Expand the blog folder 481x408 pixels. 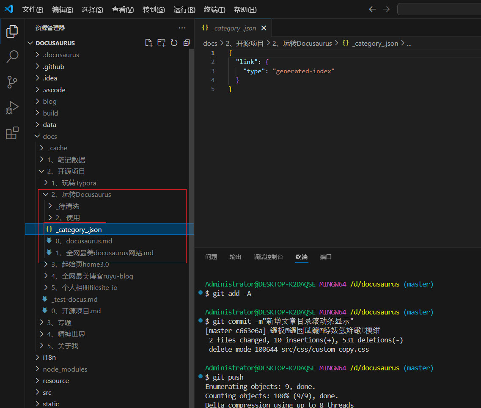[x=49, y=101]
